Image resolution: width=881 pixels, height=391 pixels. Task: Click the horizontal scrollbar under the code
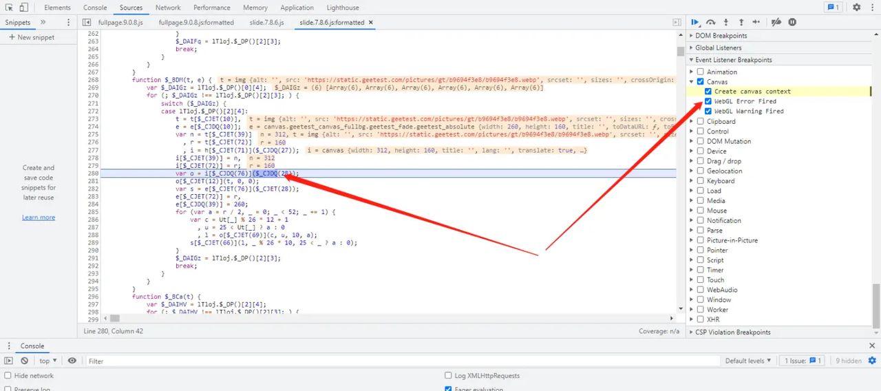[x=385, y=319]
